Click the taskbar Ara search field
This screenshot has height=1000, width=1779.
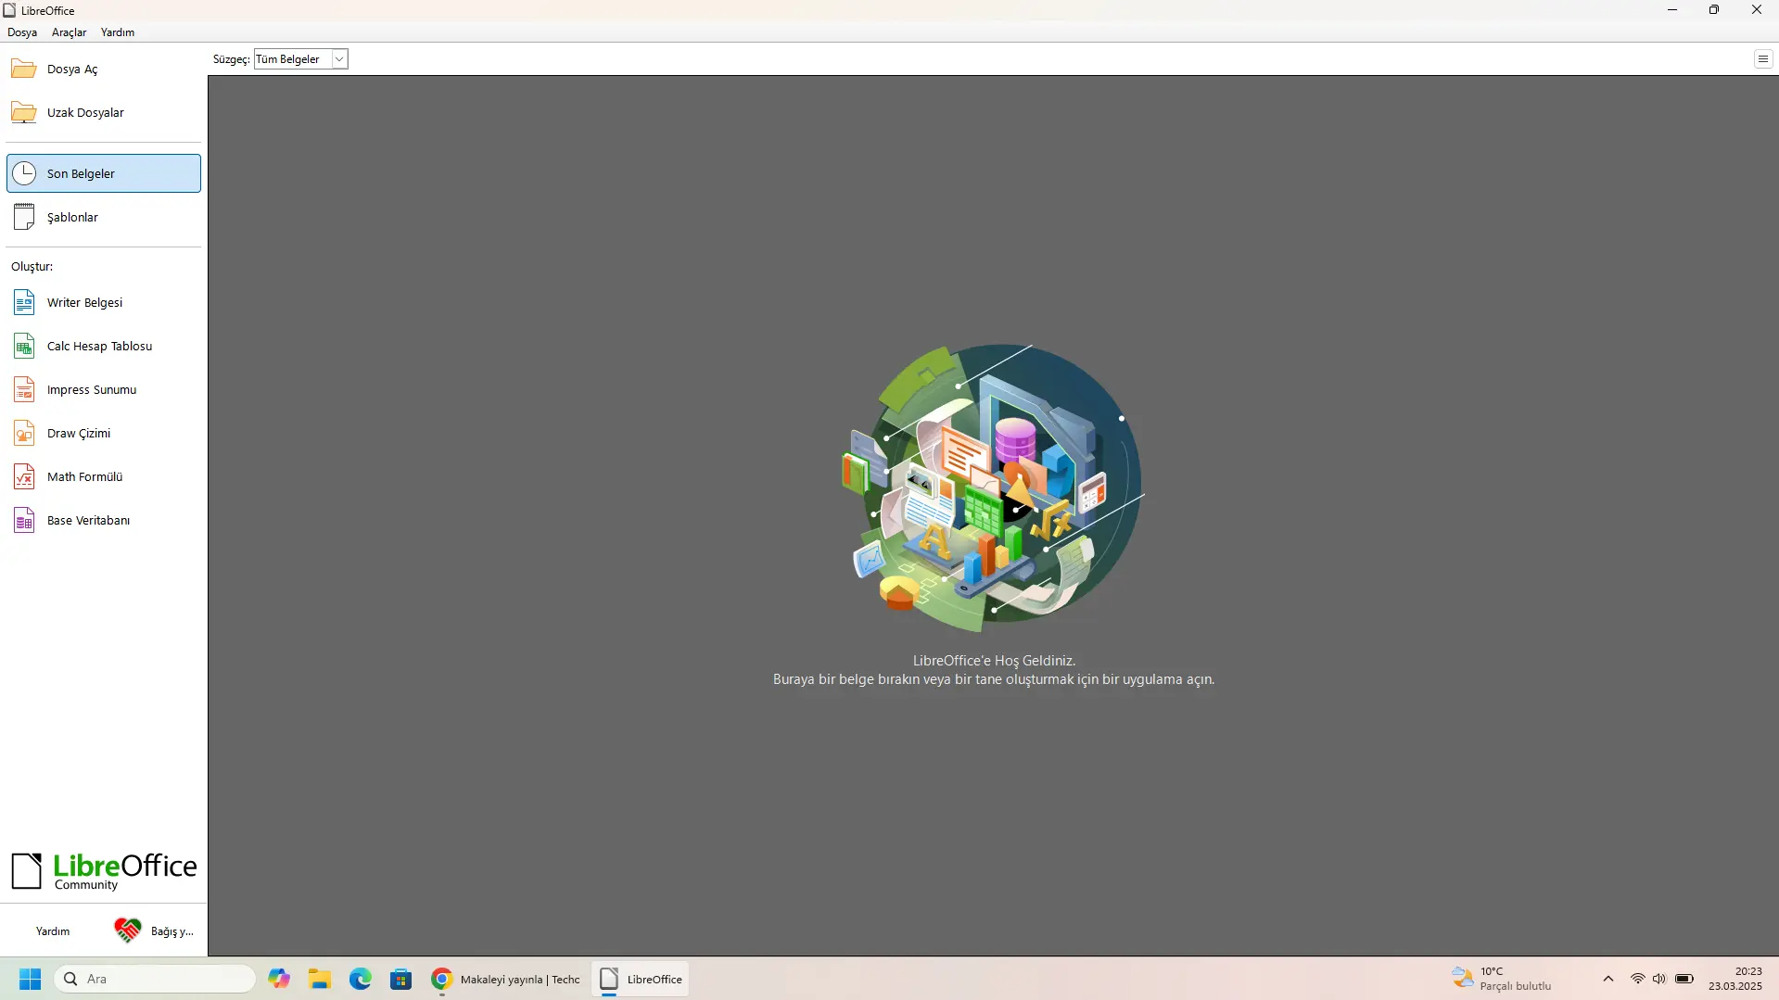click(156, 979)
